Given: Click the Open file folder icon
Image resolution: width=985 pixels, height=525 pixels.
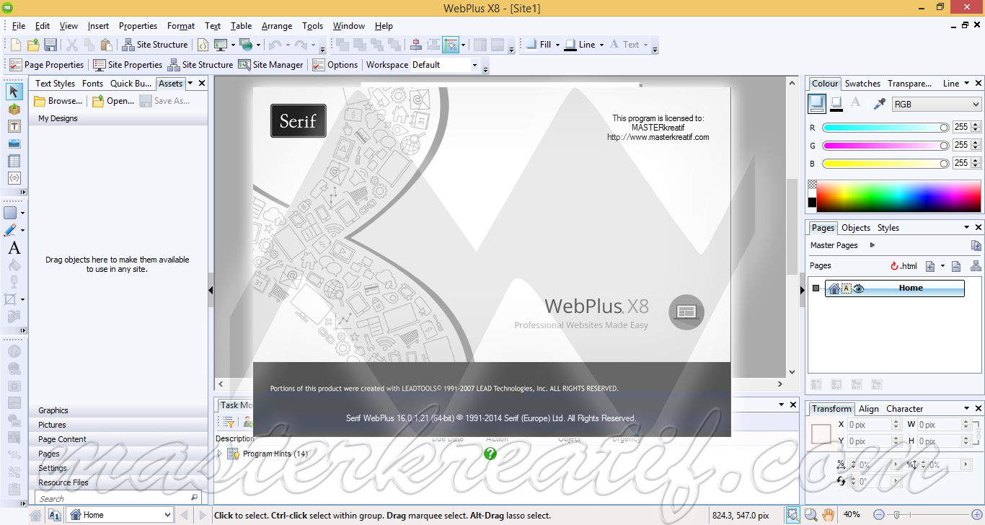Looking at the screenshot, I should coord(33,45).
